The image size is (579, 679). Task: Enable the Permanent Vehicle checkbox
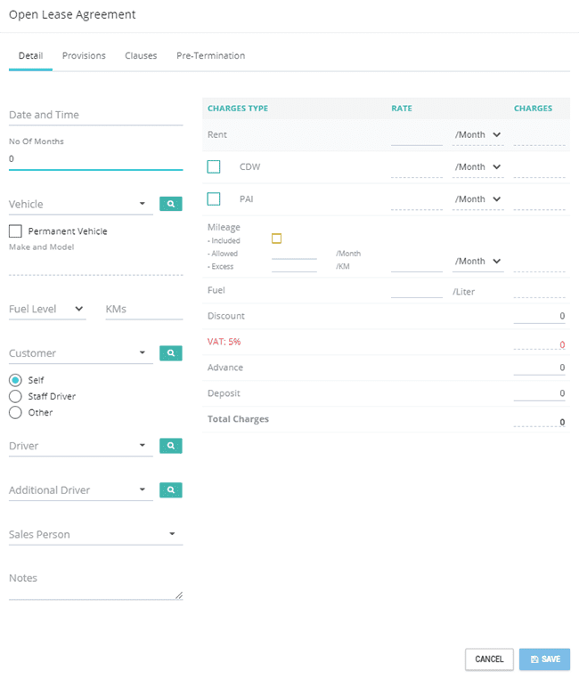click(15, 231)
